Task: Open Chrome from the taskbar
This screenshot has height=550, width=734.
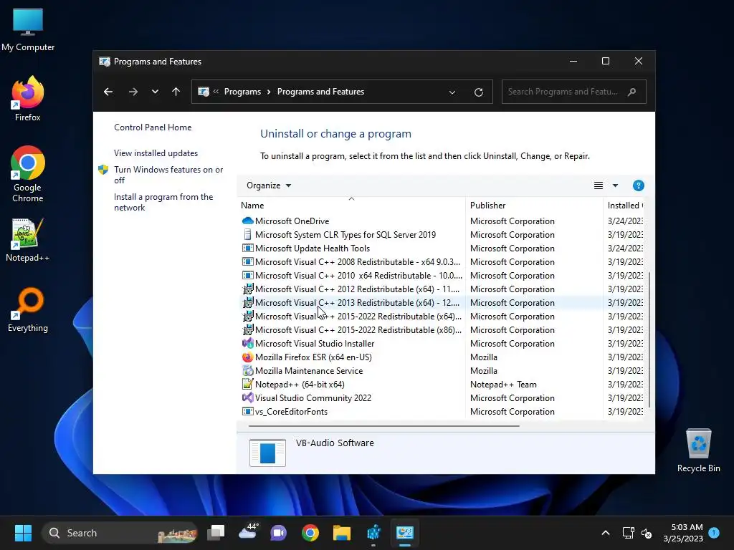Action: (310, 533)
